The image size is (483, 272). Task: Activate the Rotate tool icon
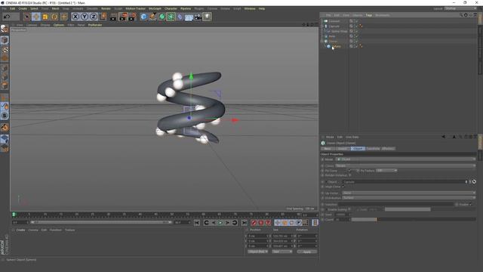tap(54, 17)
